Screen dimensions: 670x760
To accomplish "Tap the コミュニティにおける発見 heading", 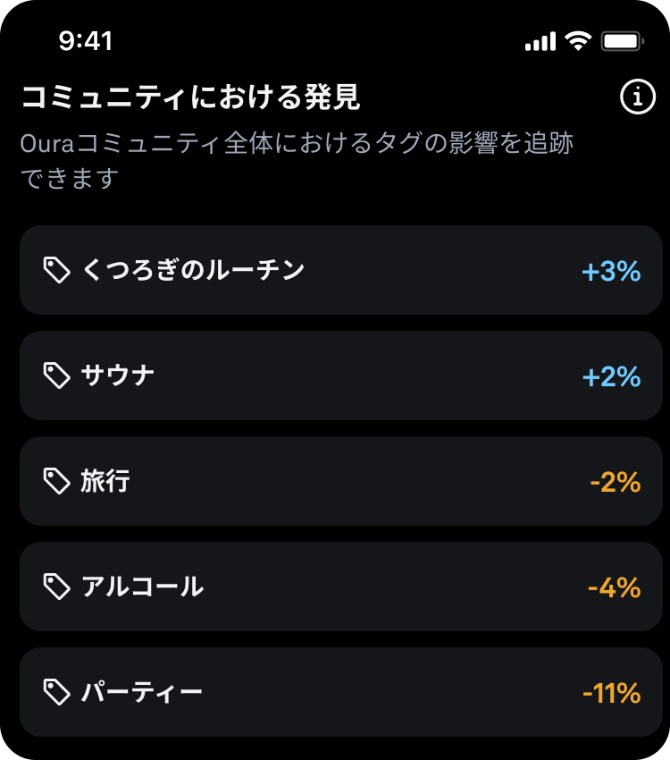I will tap(191, 97).
